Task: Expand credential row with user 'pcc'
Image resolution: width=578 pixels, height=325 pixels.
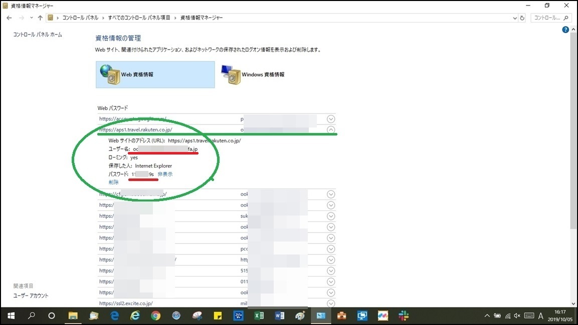Action: (x=331, y=249)
